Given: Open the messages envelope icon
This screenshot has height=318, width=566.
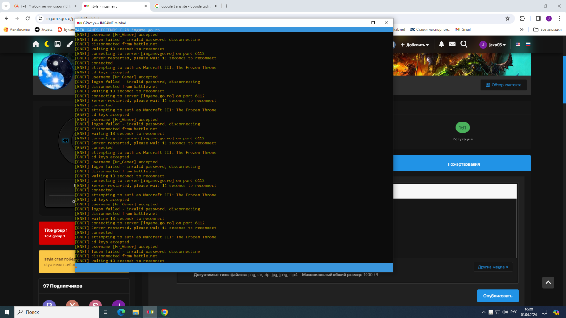Looking at the screenshot, I should tap(452, 44).
